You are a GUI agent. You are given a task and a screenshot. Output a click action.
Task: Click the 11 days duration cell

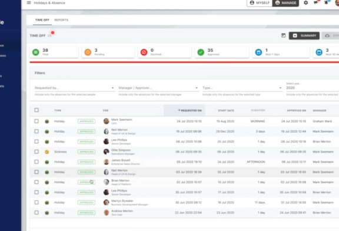[260, 203]
